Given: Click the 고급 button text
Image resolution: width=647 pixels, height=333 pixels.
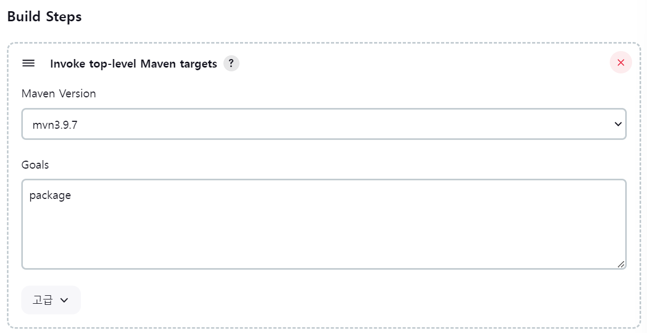Looking at the screenshot, I should point(43,300).
